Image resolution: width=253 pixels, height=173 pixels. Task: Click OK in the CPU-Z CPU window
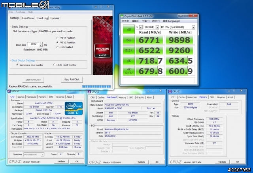point(77,162)
